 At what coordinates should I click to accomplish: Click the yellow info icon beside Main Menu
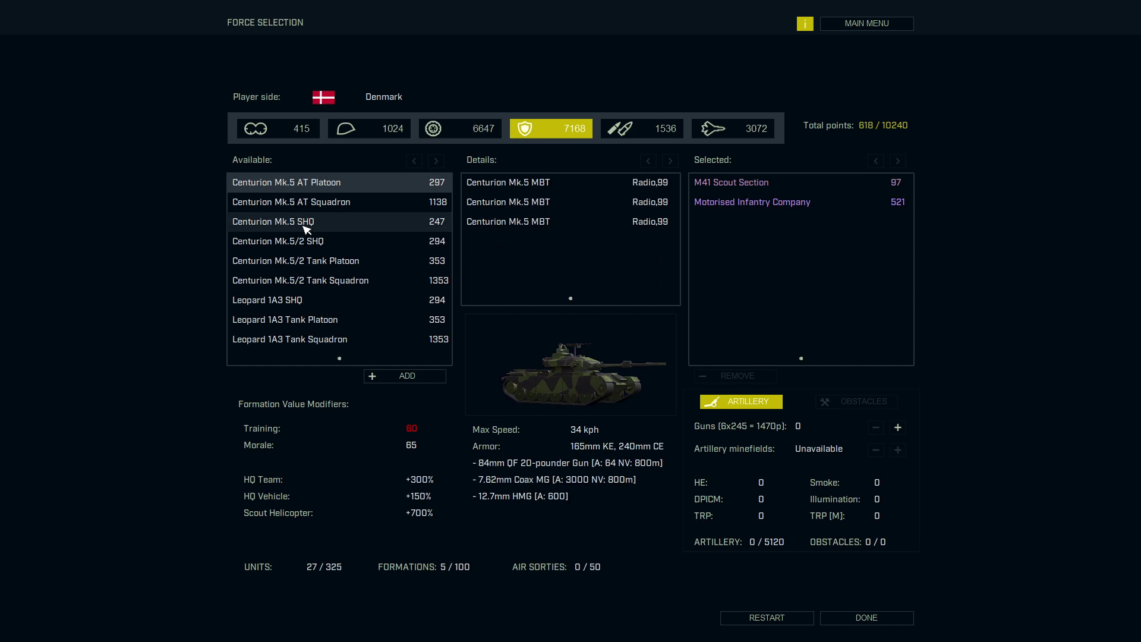(x=805, y=24)
